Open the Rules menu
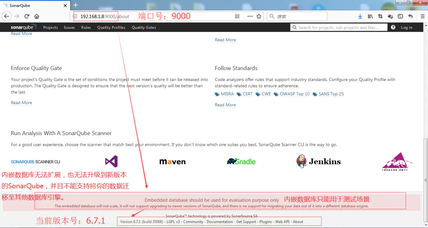This screenshot has height=228, width=428. tap(86, 27)
